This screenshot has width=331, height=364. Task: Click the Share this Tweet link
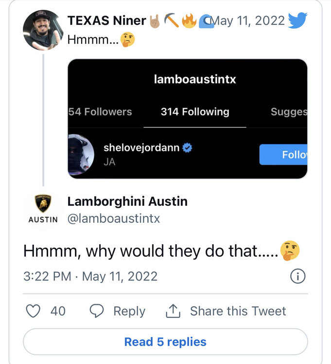(238, 311)
